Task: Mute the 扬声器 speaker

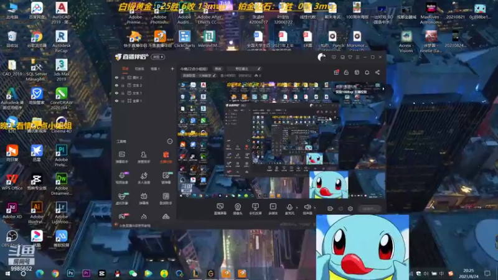Action: [x=307, y=209]
